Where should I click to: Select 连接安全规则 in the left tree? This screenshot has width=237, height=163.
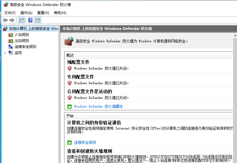pyautogui.click(x=25, y=47)
